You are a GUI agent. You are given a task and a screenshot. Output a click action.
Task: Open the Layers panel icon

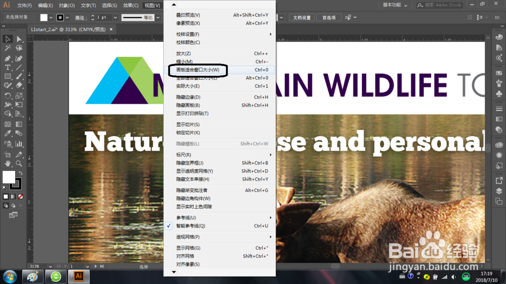[x=499, y=191]
